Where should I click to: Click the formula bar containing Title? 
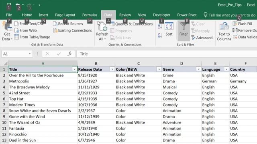pyautogui.click(x=167, y=54)
